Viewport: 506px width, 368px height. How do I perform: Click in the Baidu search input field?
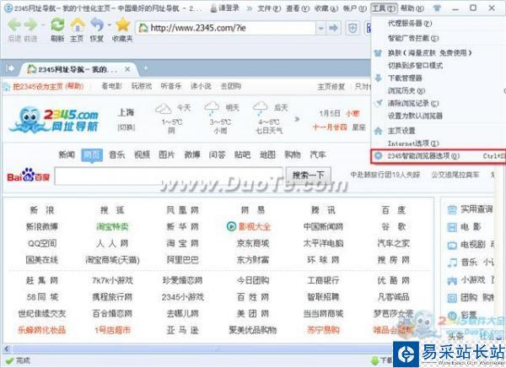pyautogui.click(x=169, y=176)
